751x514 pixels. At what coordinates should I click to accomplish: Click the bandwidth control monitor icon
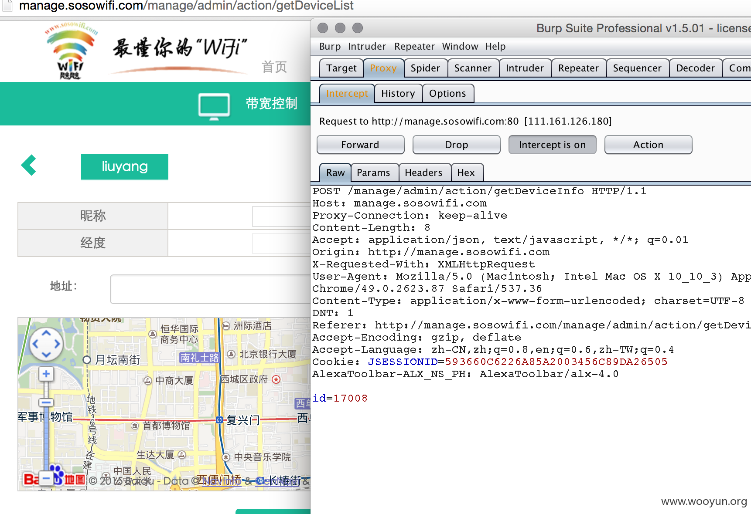tap(214, 106)
